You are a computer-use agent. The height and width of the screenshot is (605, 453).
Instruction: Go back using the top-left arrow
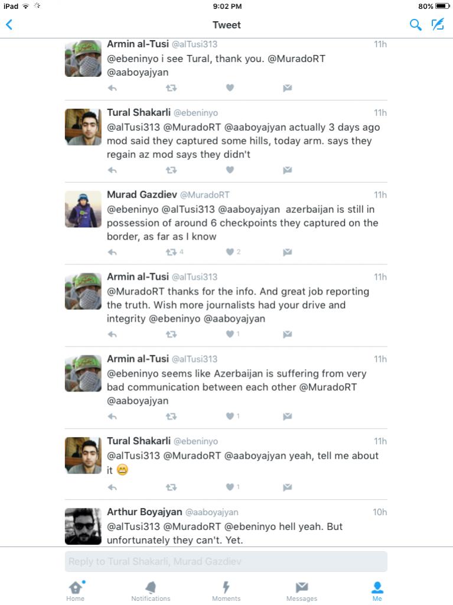(9, 25)
